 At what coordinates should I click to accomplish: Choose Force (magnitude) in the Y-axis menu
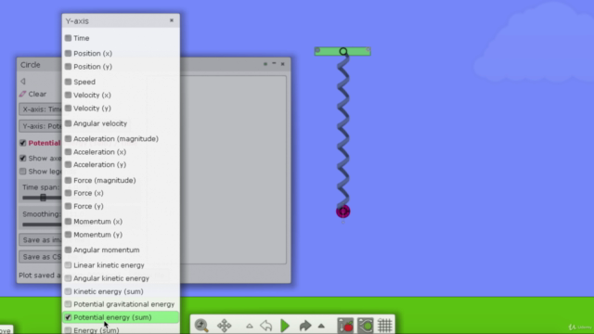(x=105, y=180)
